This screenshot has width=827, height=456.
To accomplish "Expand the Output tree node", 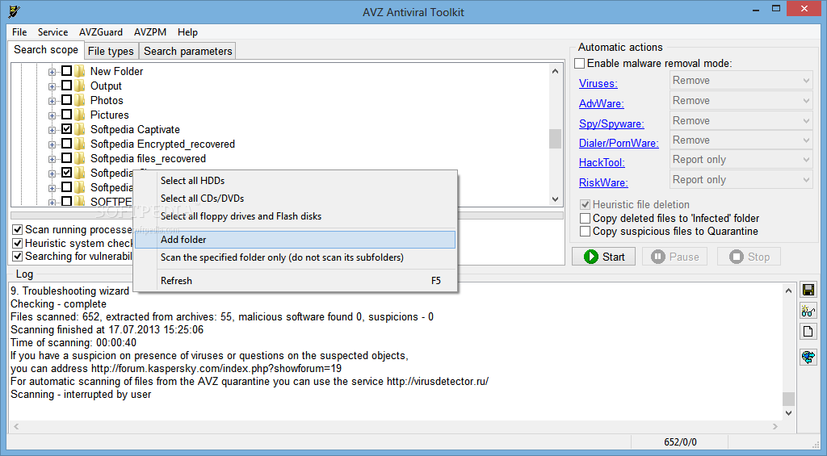I will tap(52, 86).
